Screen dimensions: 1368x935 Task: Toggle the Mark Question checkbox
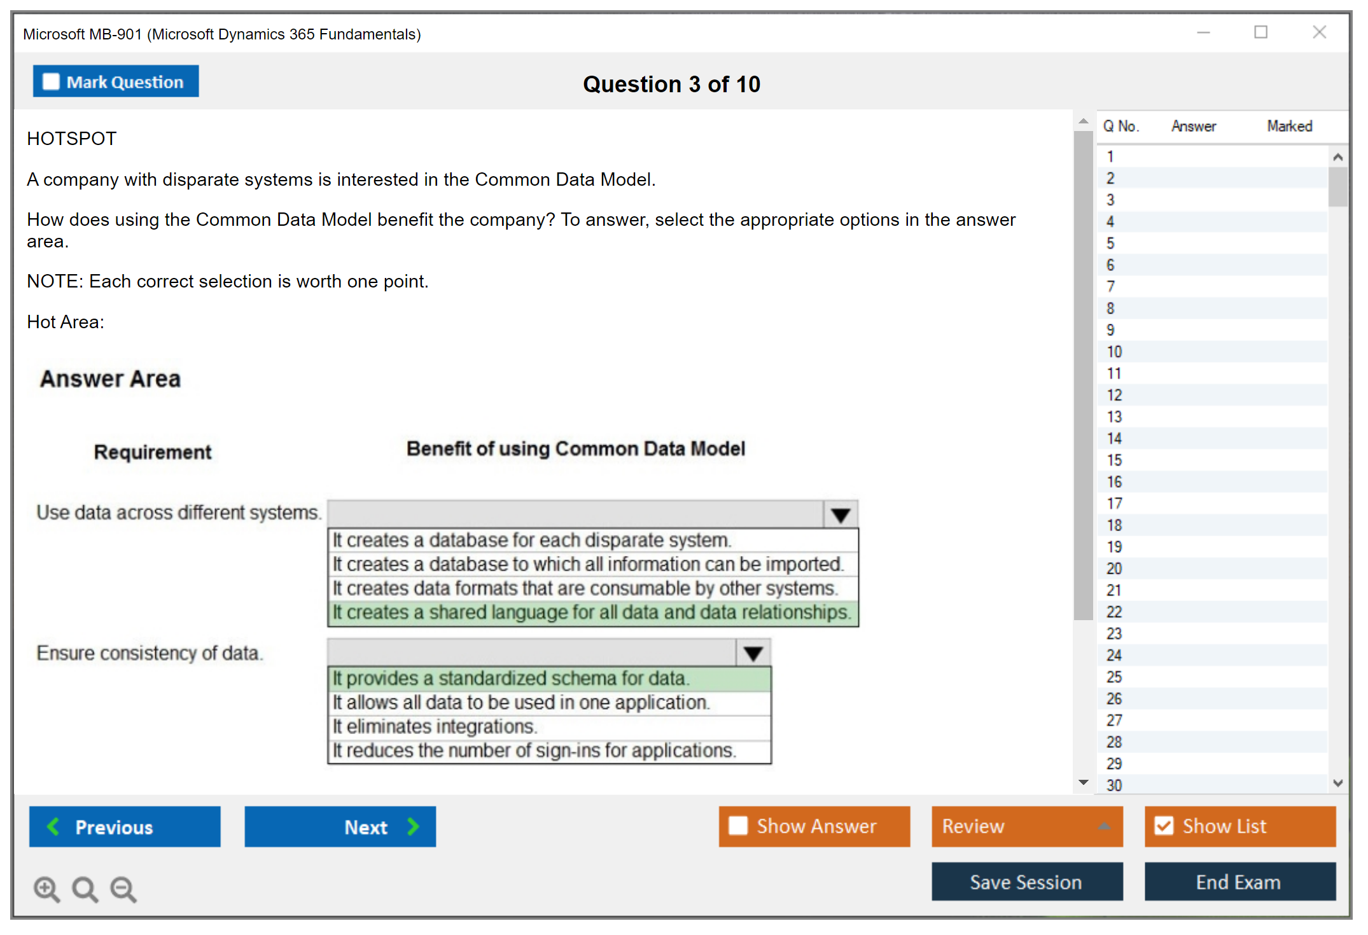[x=51, y=81]
